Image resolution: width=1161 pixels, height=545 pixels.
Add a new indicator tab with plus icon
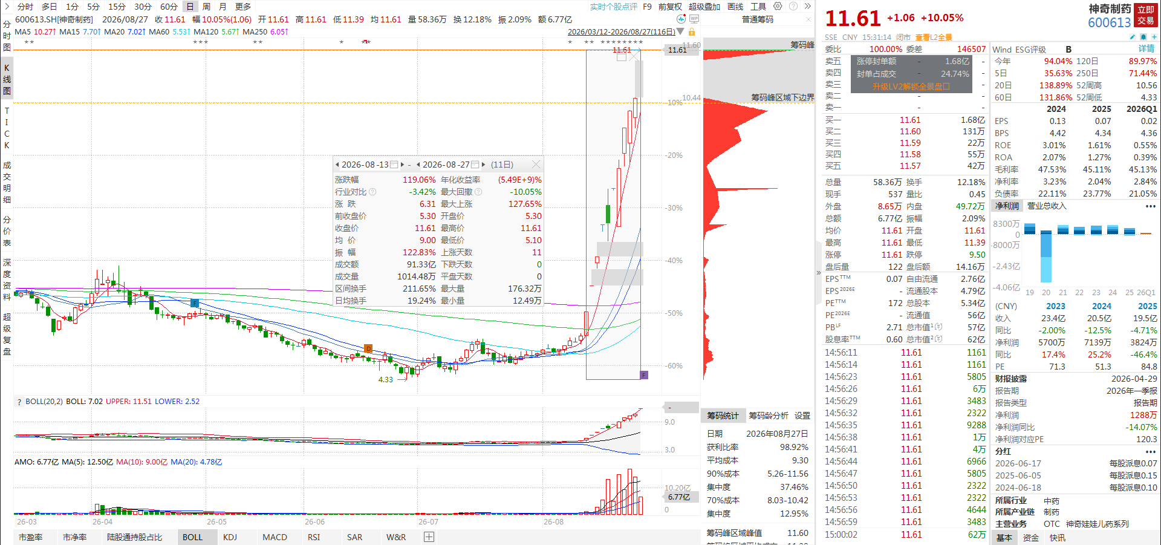click(x=429, y=537)
